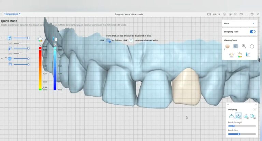Image resolution: width=262 pixels, height=141 pixels.
Task: Click the Quick Mode heading
Action: [9, 21]
